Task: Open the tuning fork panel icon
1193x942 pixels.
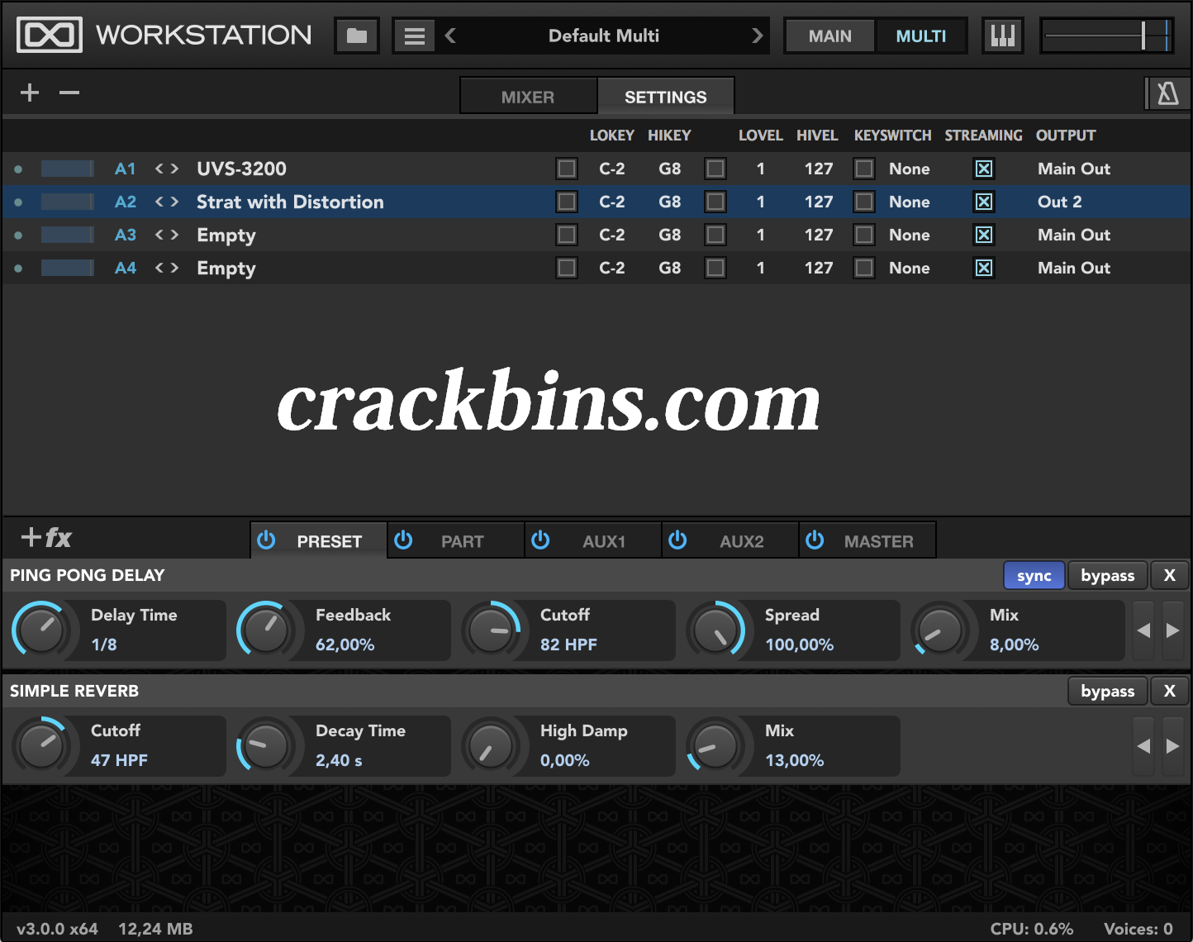Action: point(1167,93)
